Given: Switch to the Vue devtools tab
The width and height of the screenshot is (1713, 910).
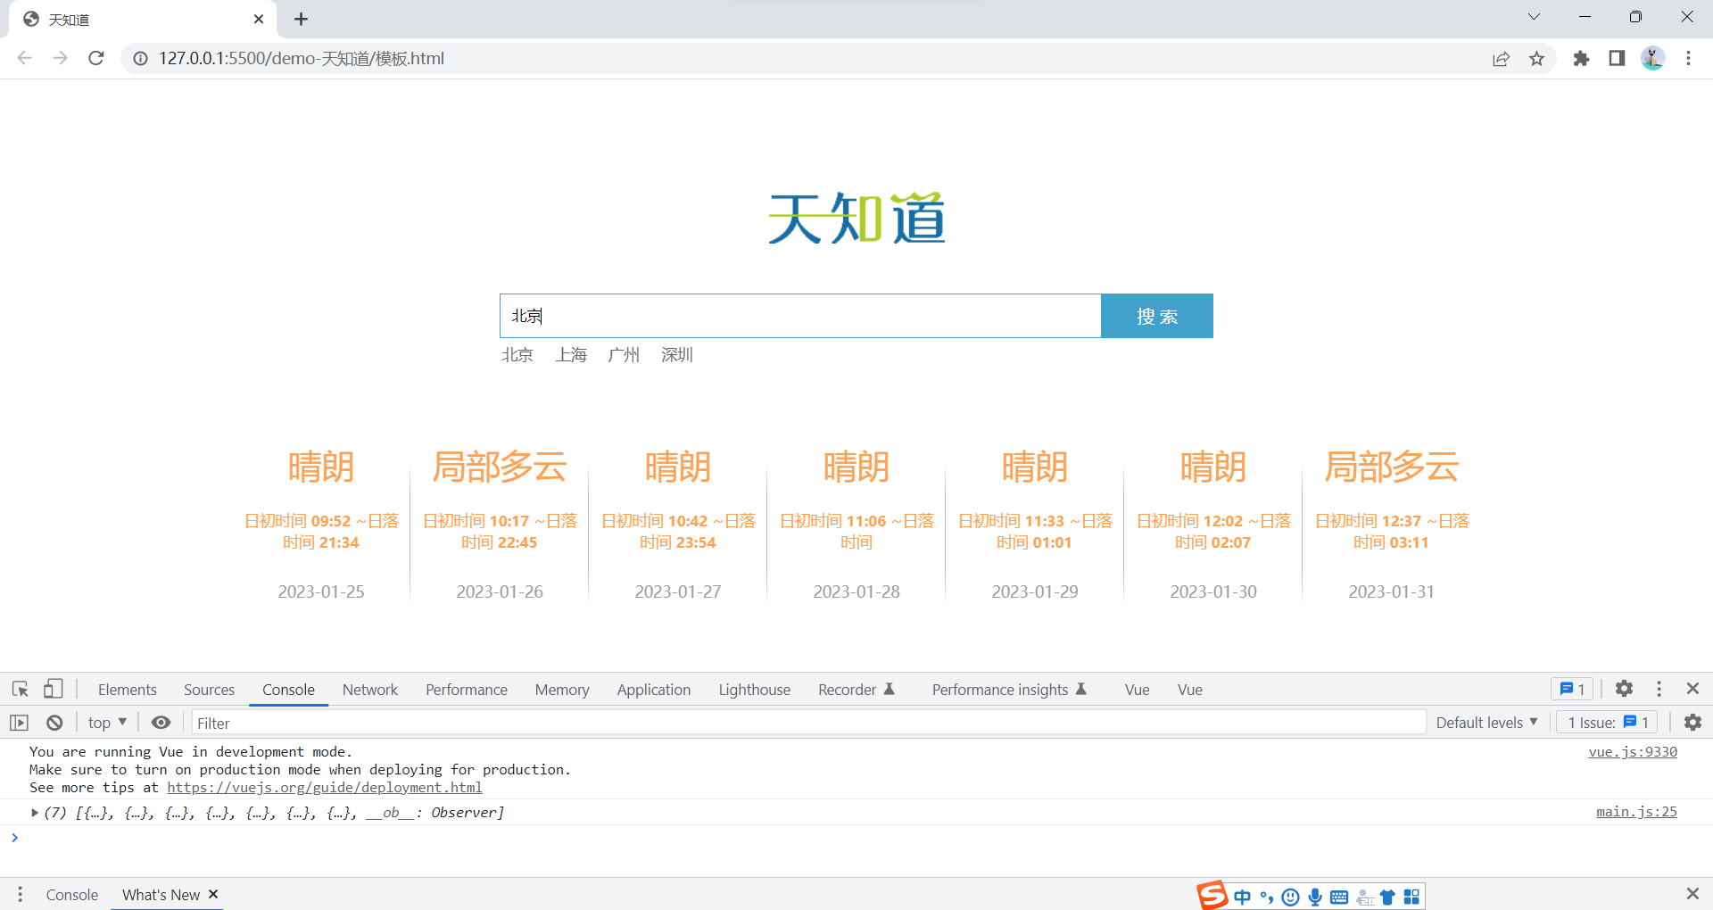Looking at the screenshot, I should (x=1136, y=689).
